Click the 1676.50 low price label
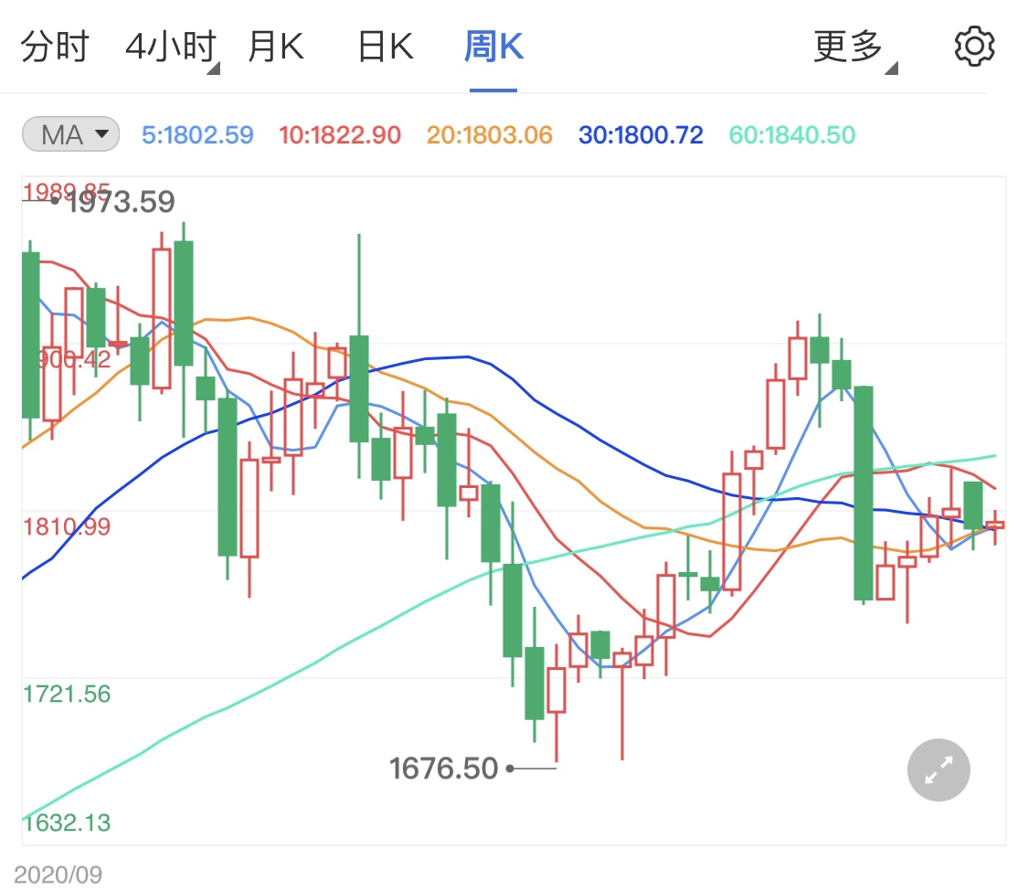 (444, 769)
